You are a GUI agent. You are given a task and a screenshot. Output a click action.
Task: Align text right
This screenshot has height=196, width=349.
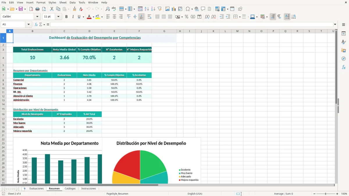[x=121, y=17]
